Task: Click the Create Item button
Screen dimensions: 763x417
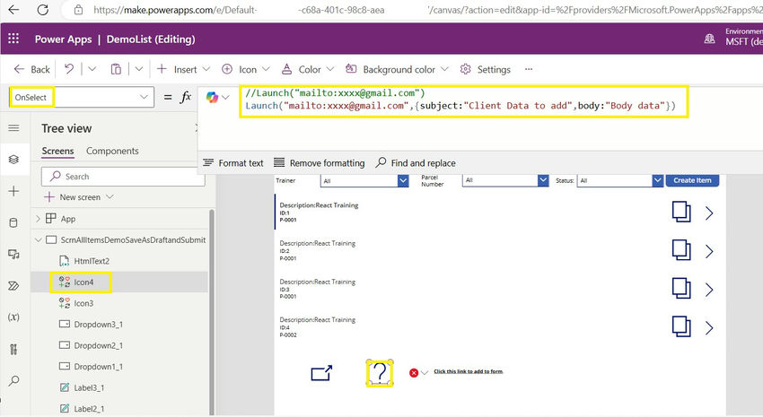Action: 692,180
